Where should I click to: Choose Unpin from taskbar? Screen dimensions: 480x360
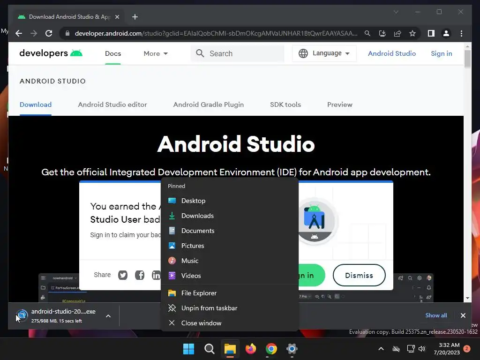click(230, 308)
